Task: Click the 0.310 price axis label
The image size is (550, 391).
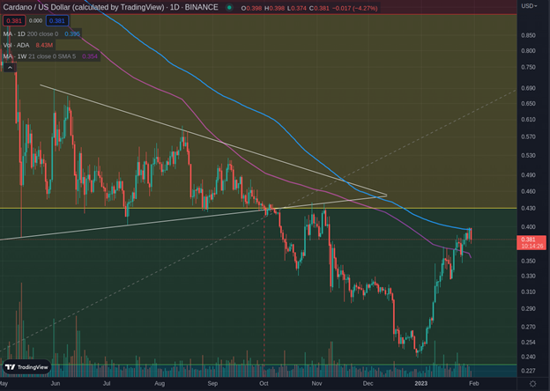Action: coord(528,291)
